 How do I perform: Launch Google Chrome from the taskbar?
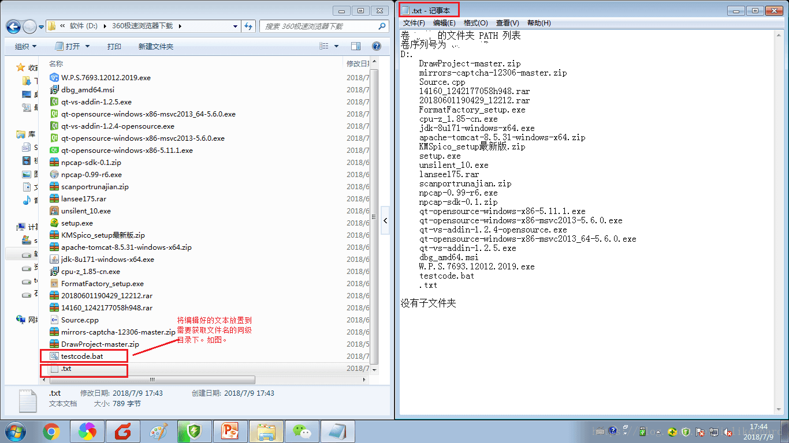tap(51, 431)
